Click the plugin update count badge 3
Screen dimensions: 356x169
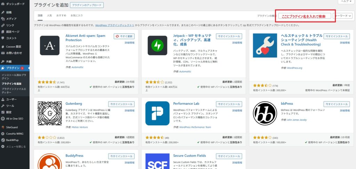[22, 68]
